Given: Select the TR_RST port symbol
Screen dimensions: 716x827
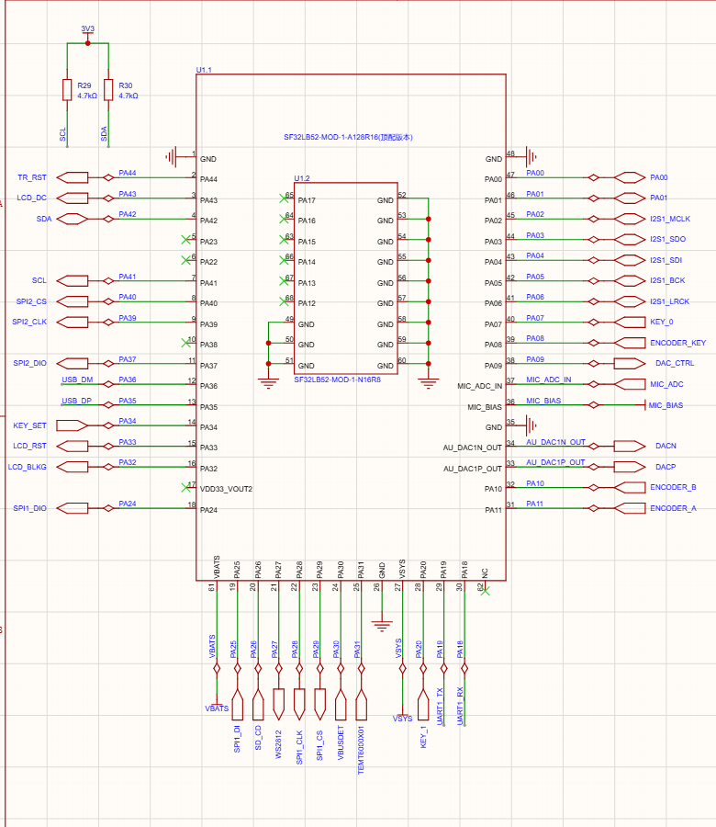Looking at the screenshot, I should [x=72, y=177].
